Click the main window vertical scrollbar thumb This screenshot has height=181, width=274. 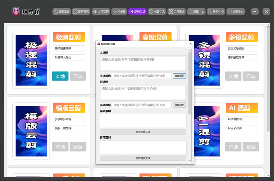pos(268,79)
